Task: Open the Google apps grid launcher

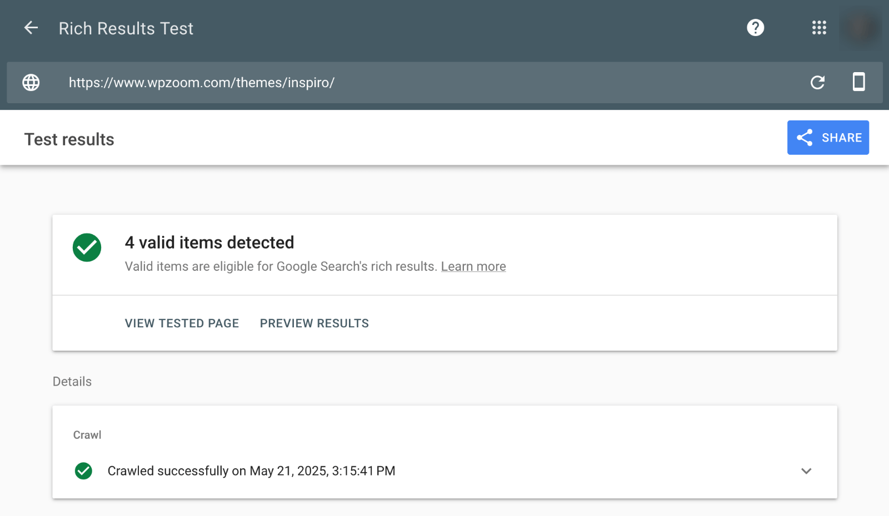Action: click(819, 28)
